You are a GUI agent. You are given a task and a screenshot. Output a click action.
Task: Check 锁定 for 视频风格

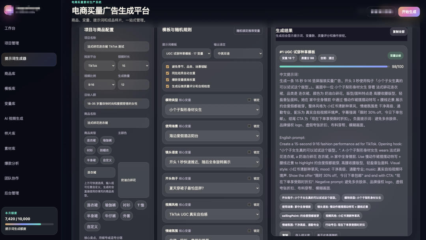(249, 204)
